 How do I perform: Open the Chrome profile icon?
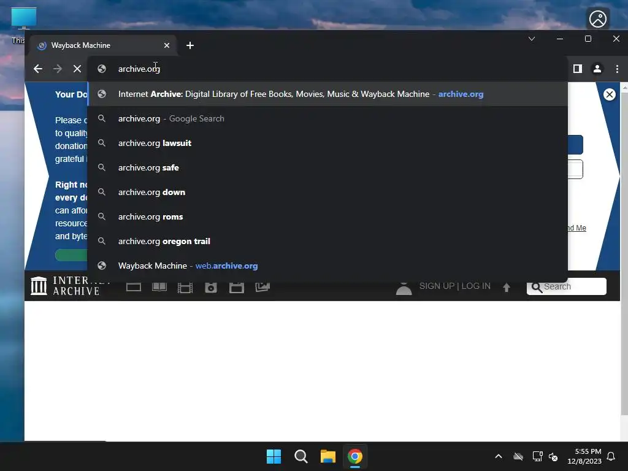[597, 69]
